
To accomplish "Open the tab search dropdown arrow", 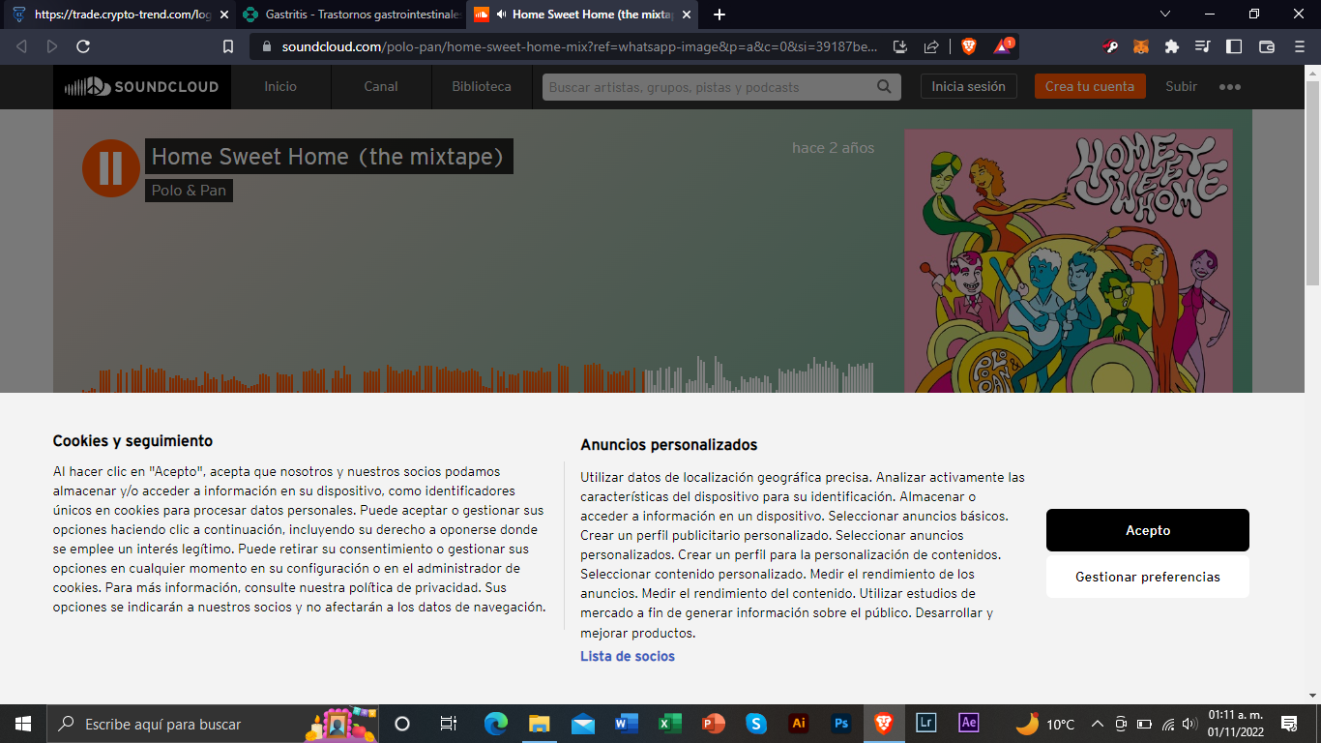I will 1163,15.
